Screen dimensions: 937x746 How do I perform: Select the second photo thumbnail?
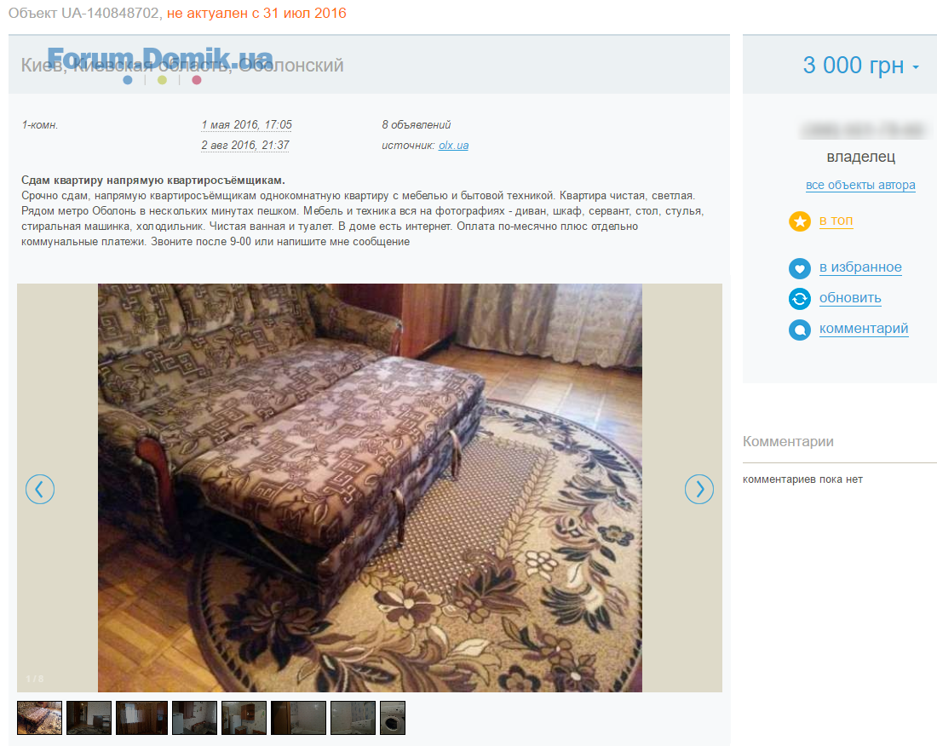[x=89, y=717]
